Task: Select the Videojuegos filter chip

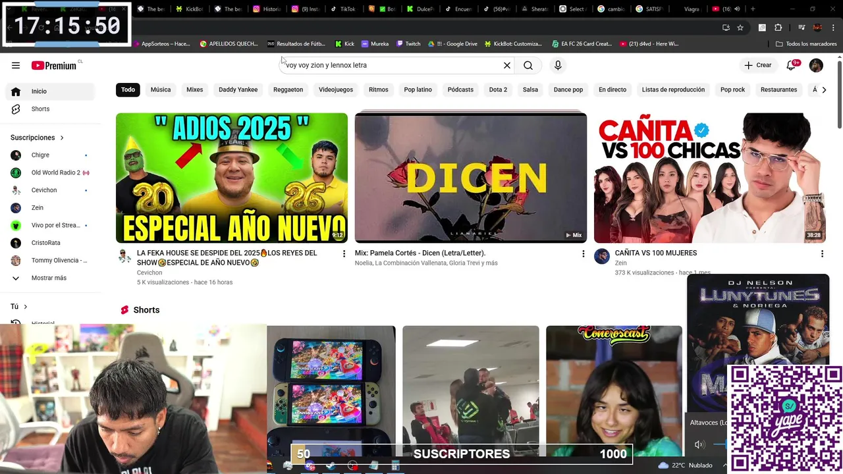Action: pos(336,90)
